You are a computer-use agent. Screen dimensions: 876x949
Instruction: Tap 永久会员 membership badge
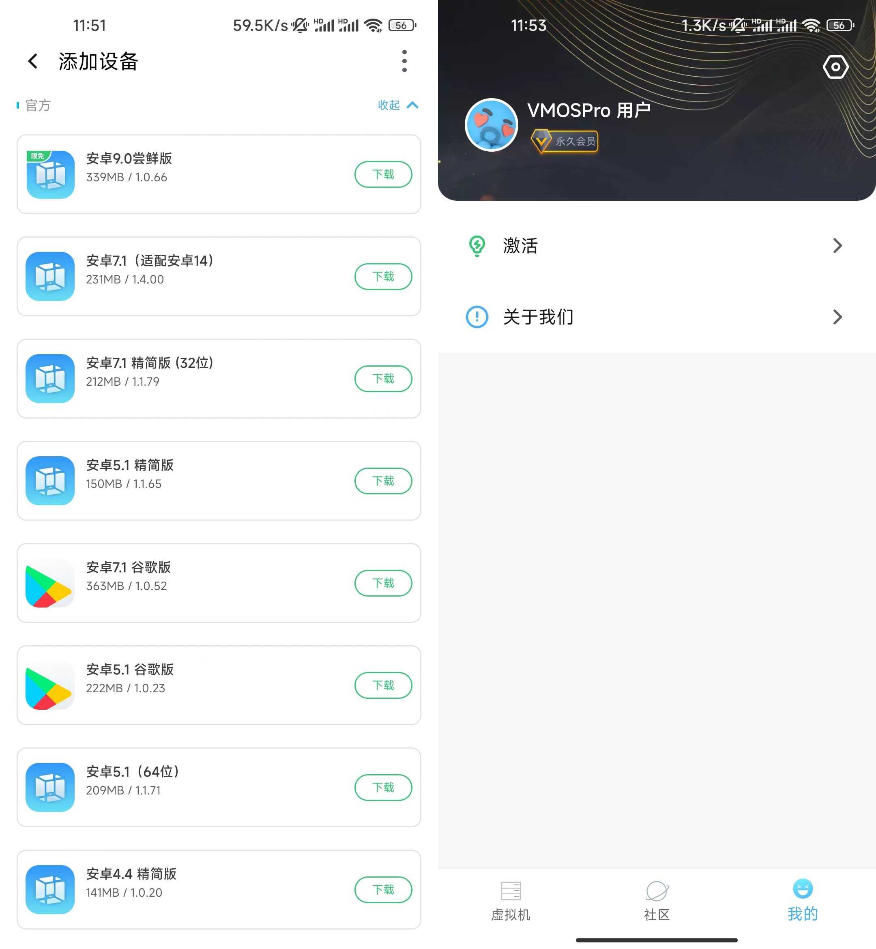pyautogui.click(x=565, y=141)
